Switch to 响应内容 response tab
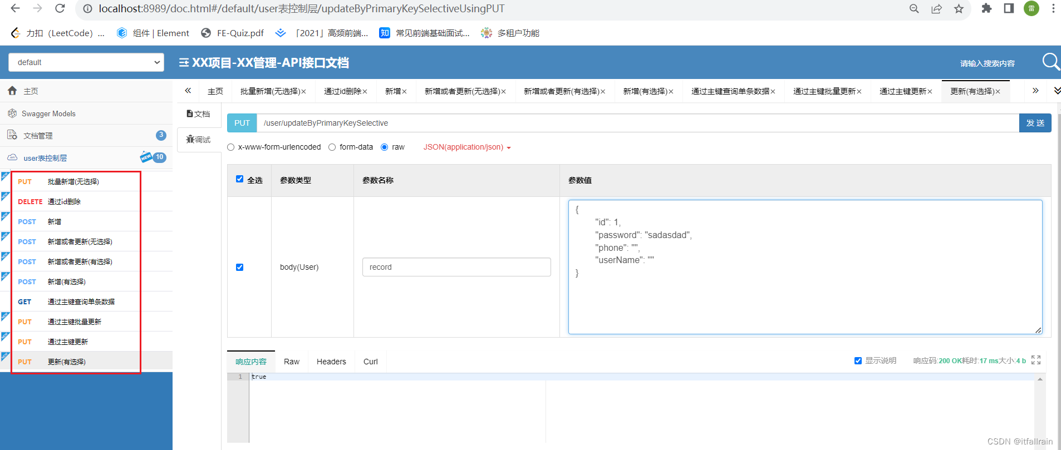 [251, 362]
